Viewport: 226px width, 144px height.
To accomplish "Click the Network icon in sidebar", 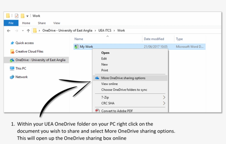I will click(12, 77).
